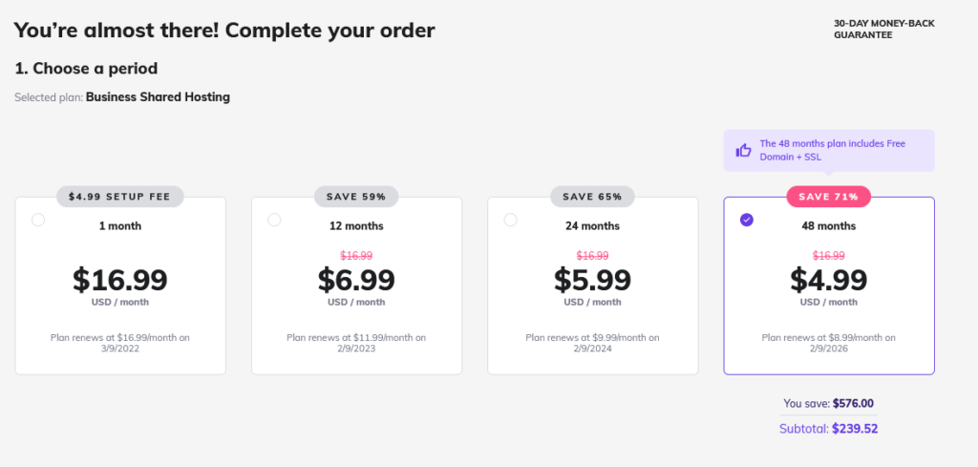Click the checked 48 months radio button
The width and height of the screenshot is (978, 467).
point(747,220)
